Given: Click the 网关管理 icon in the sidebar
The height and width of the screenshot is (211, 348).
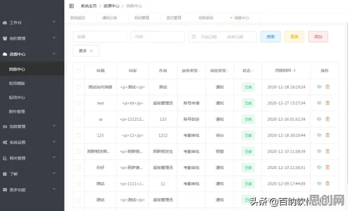Looking at the screenshot, I should point(5,159).
